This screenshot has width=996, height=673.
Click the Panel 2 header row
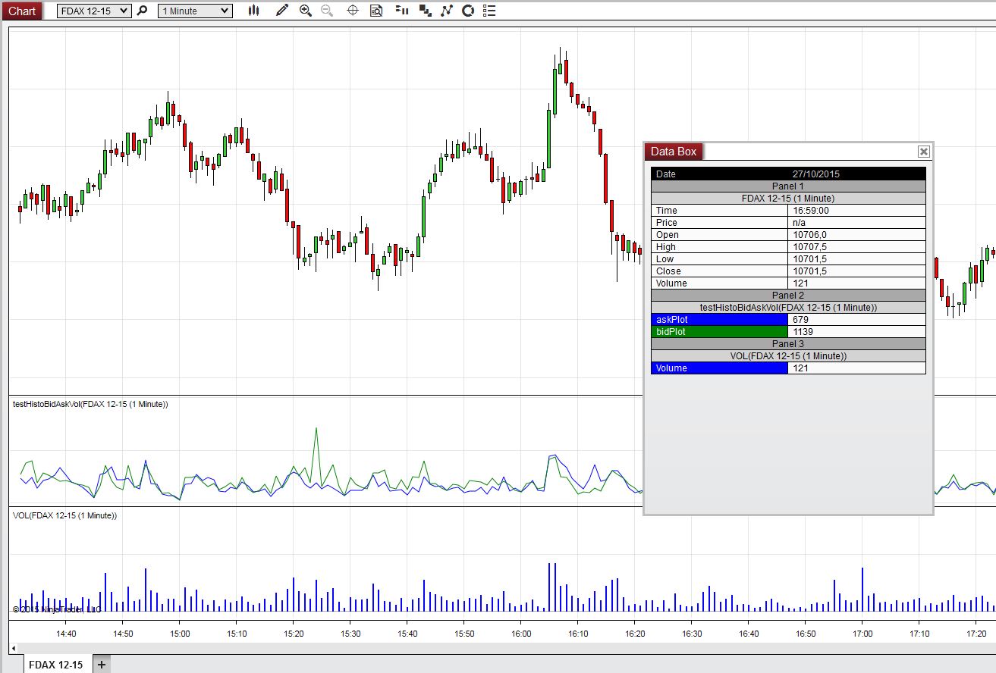click(788, 296)
